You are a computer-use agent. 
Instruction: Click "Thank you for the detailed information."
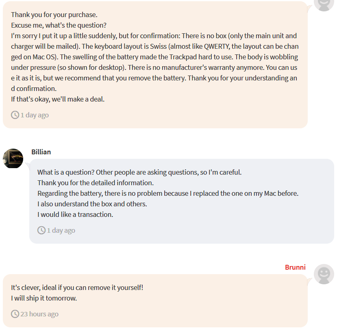click(96, 183)
